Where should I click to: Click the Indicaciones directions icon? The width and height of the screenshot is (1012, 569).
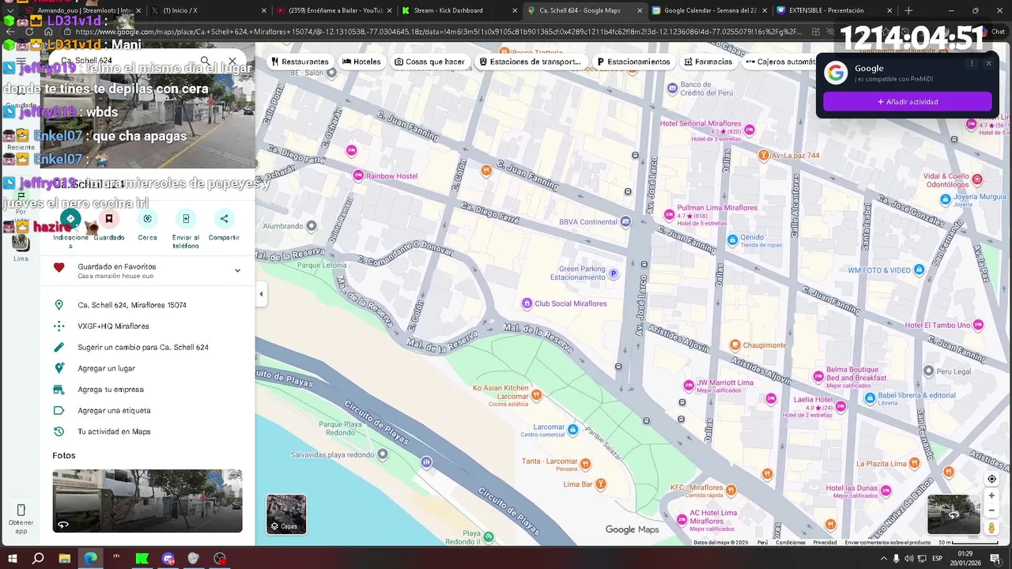click(70, 219)
